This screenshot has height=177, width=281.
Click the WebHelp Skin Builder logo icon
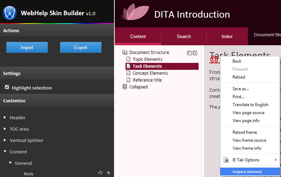pos(10,13)
